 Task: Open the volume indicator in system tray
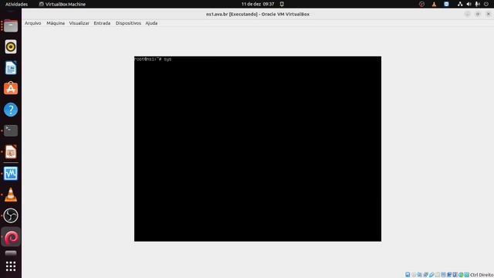pos(469,4)
